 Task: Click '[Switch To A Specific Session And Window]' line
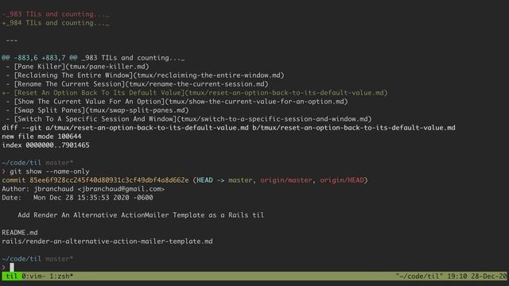pos(189,119)
